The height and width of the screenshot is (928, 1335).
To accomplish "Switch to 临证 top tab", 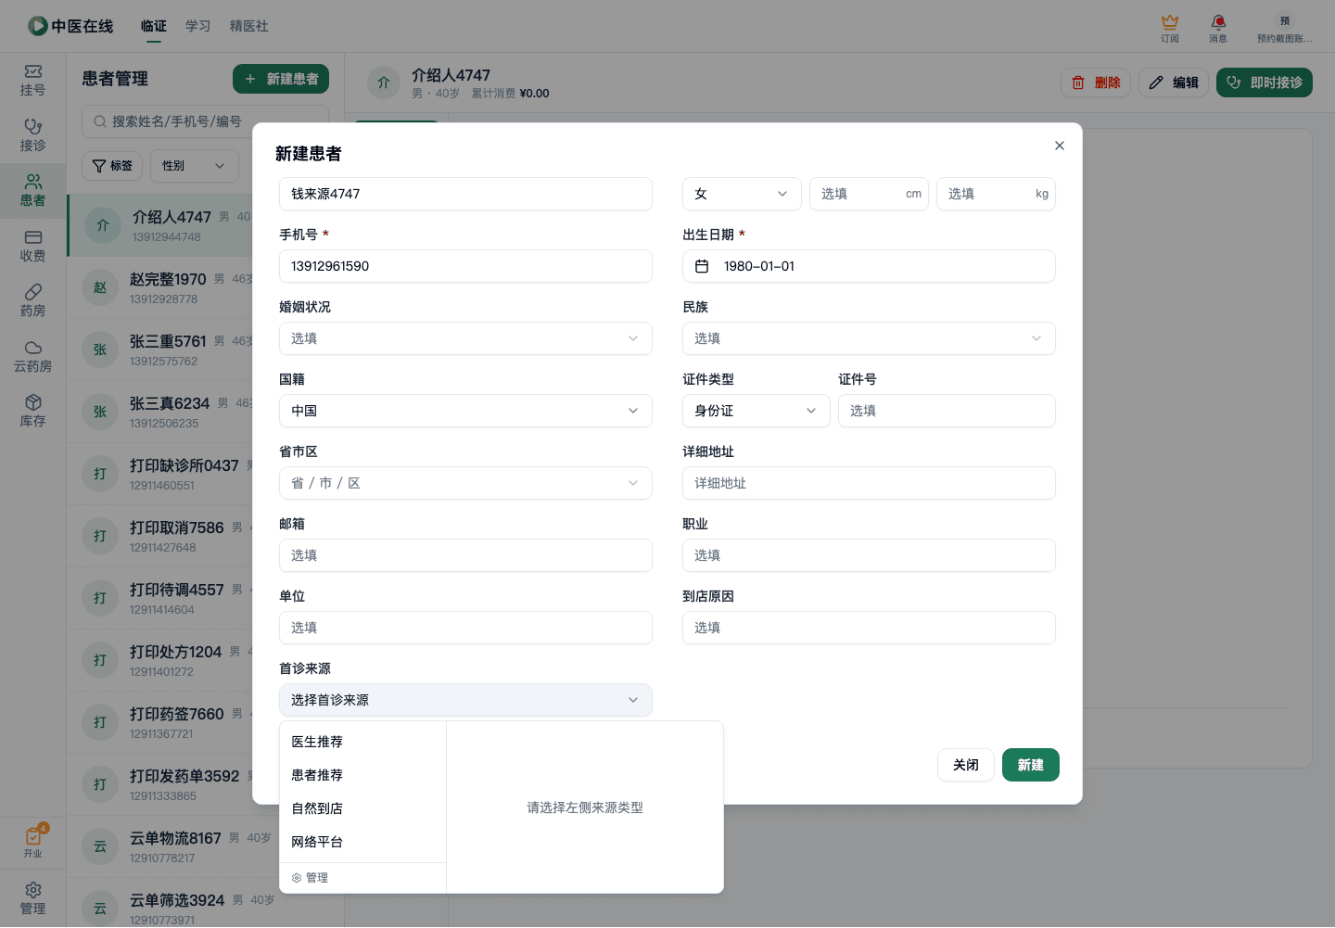I will [x=154, y=26].
